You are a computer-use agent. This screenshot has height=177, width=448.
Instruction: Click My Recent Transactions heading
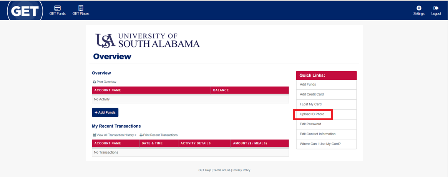[116, 126]
